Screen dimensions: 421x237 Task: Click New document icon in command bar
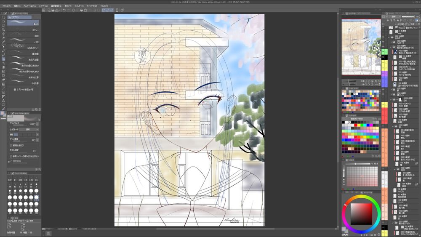click(49, 10)
